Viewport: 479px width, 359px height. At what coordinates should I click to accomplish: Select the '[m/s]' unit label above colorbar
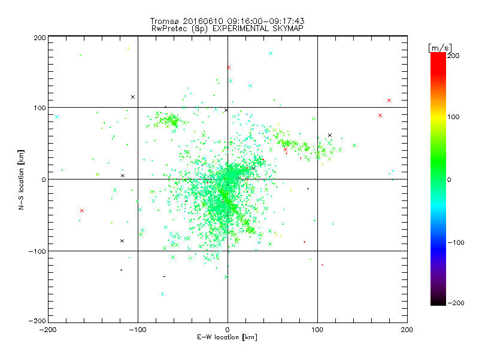[x=439, y=48]
